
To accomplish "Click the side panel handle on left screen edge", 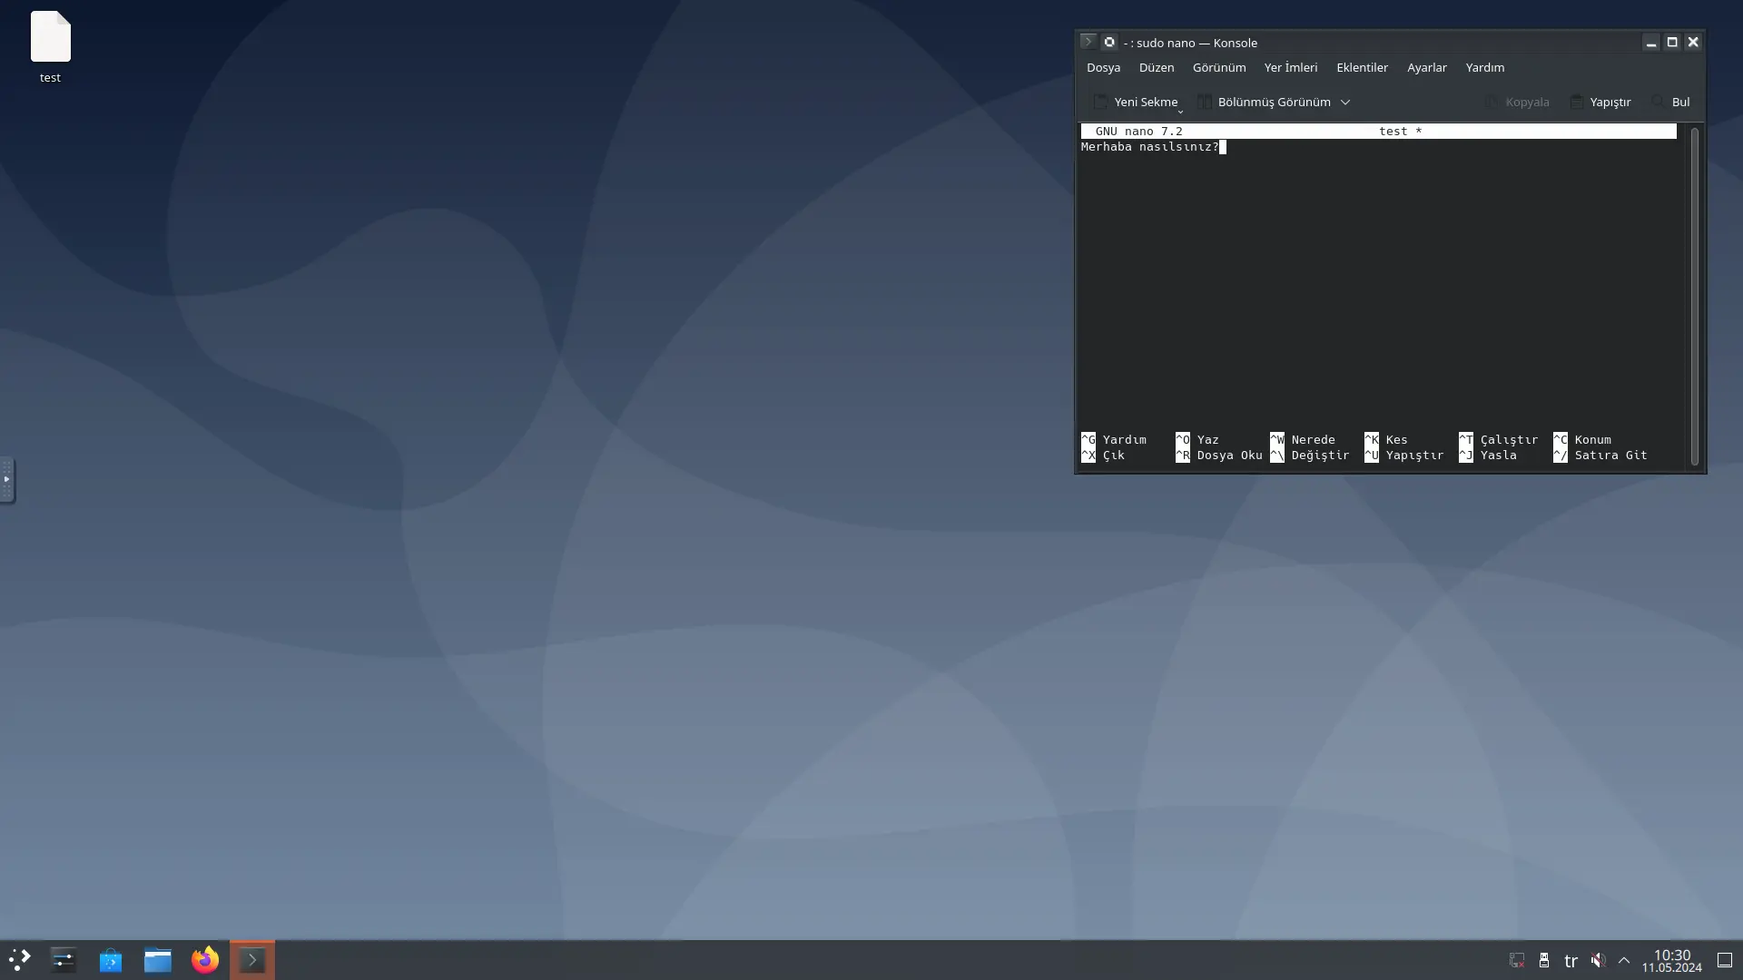I will (6, 479).
